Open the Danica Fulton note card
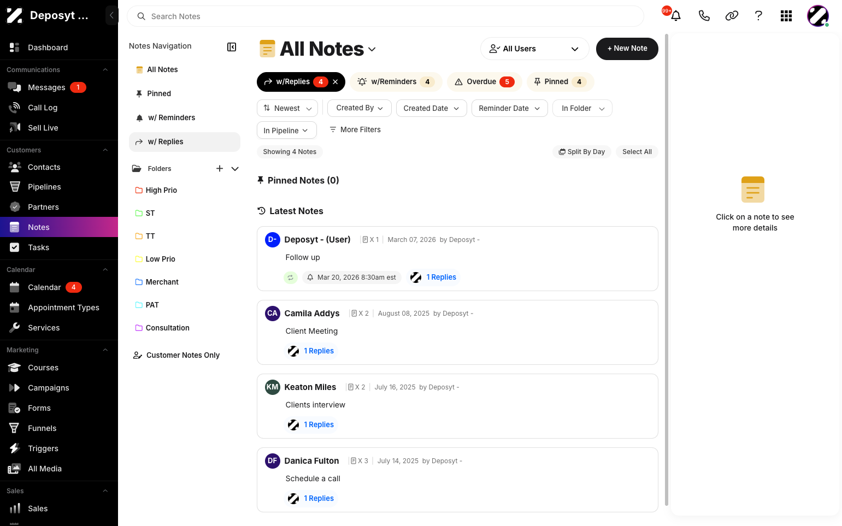The image size is (842, 526). coord(457,480)
